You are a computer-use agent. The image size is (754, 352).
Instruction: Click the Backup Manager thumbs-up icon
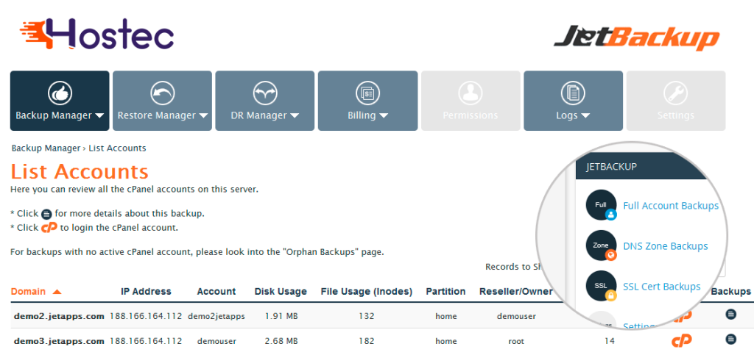coord(60,93)
